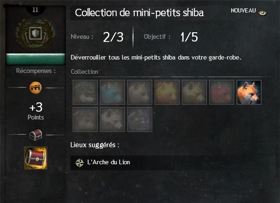
Task: Click the white shiba in second row
Action: click(x=112, y=119)
